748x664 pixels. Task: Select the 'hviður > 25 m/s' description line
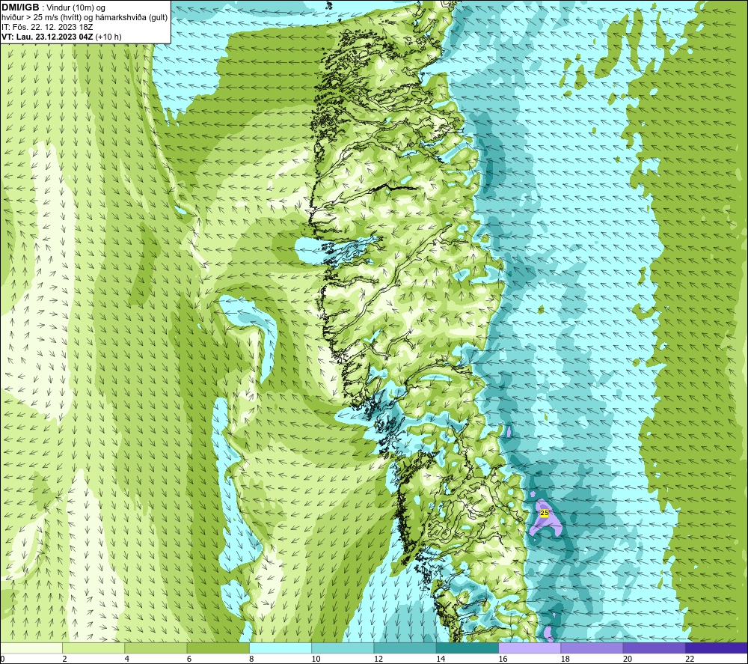pos(85,18)
